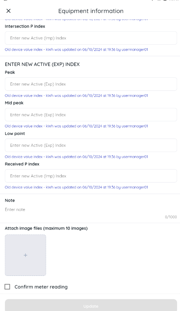
Task: Click old device value text under Mid peak
Action: click(x=76, y=126)
